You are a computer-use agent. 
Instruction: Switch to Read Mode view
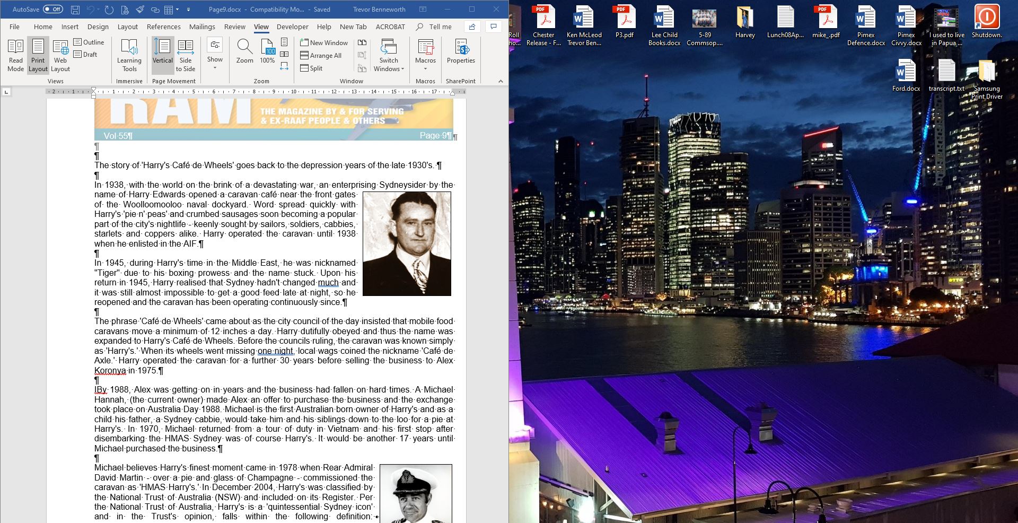click(x=15, y=55)
